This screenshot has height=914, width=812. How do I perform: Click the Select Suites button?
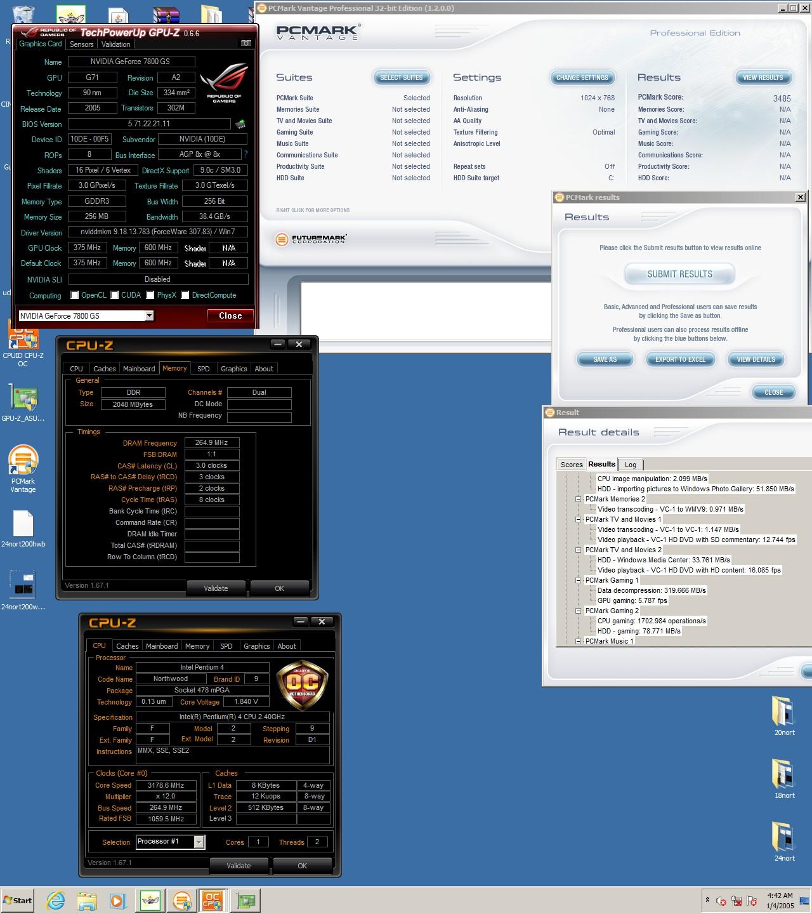click(x=402, y=77)
